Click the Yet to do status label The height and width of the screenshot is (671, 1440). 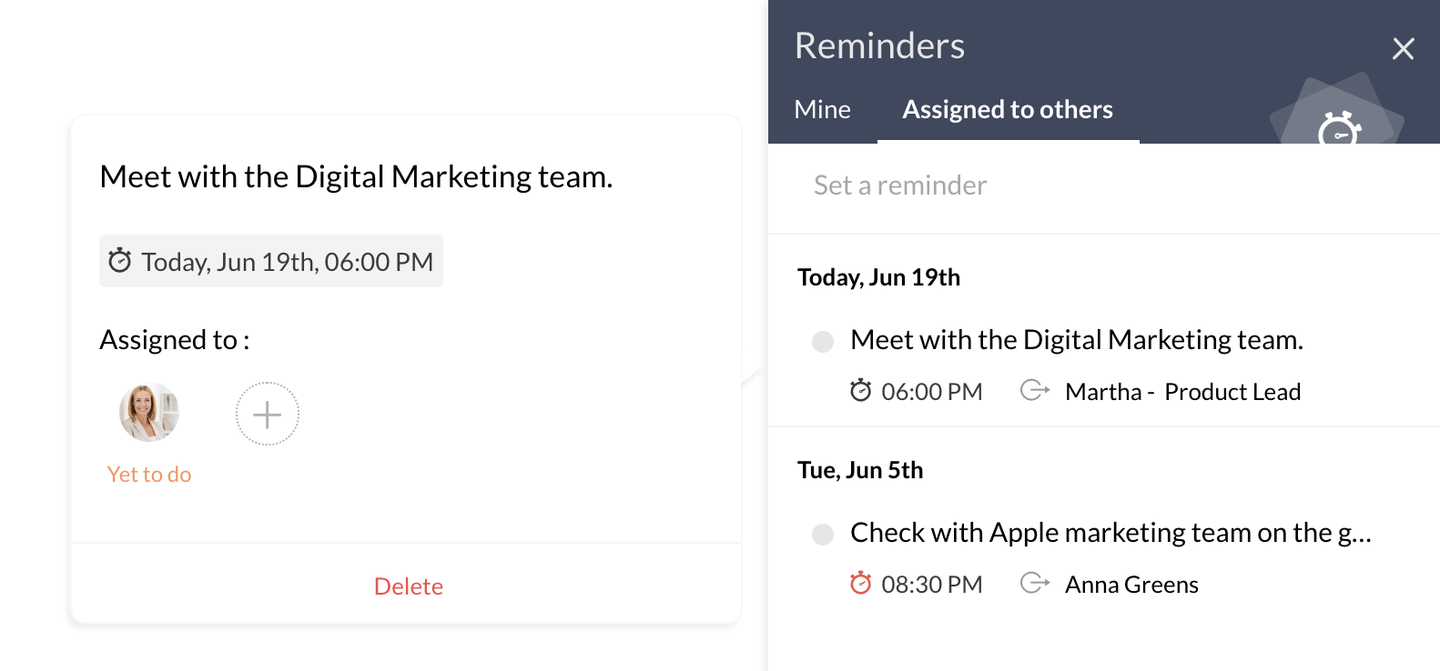pyautogui.click(x=149, y=475)
